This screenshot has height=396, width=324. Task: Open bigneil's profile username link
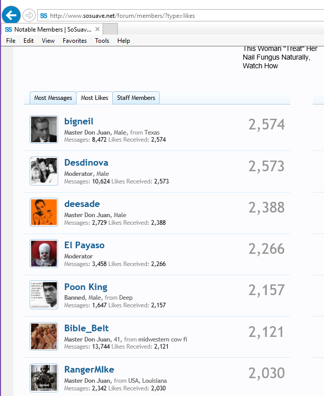(79, 121)
